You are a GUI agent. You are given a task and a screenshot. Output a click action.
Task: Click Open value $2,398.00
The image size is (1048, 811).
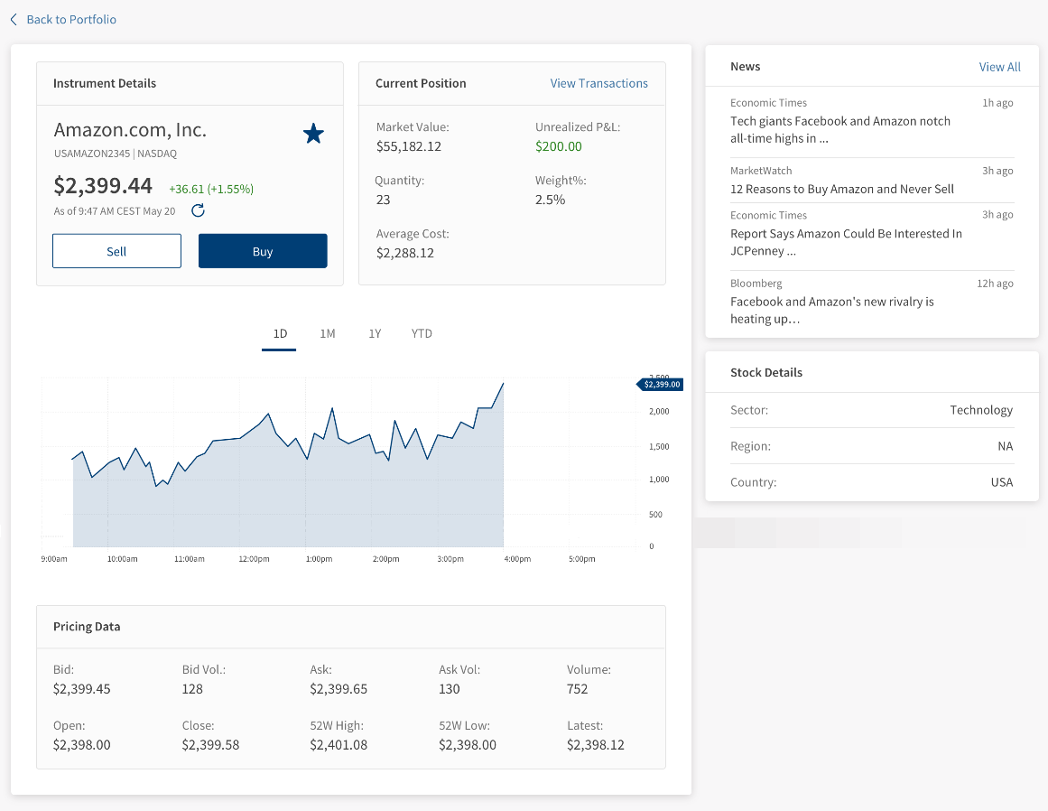coord(81,745)
